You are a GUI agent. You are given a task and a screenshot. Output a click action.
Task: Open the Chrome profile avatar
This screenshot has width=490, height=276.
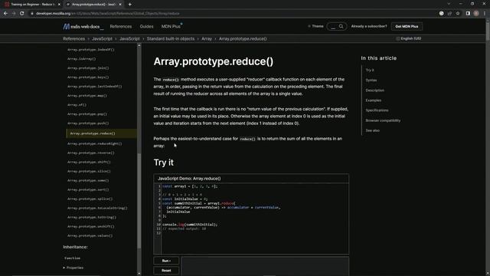(476, 14)
